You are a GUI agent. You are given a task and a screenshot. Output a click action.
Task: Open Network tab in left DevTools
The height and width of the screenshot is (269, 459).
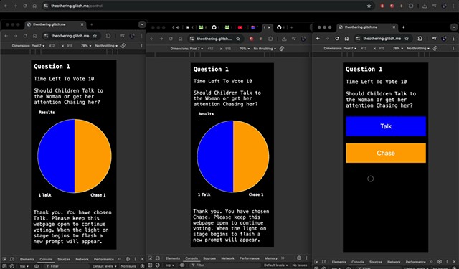[x=82, y=260]
